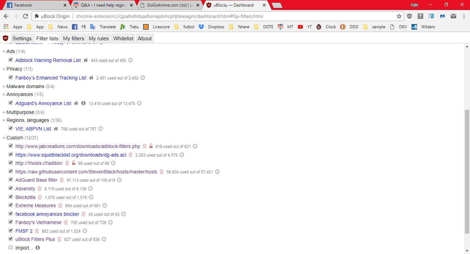Open the squidblacklist dg-ads.acl link

(71, 155)
